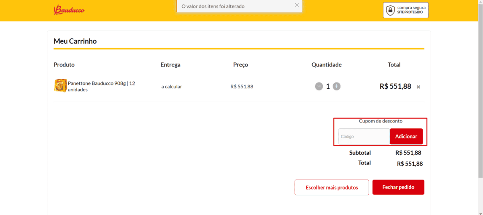The height and width of the screenshot is (215, 483).
Task: Select the Subtotal amount value
Action: click(408, 153)
